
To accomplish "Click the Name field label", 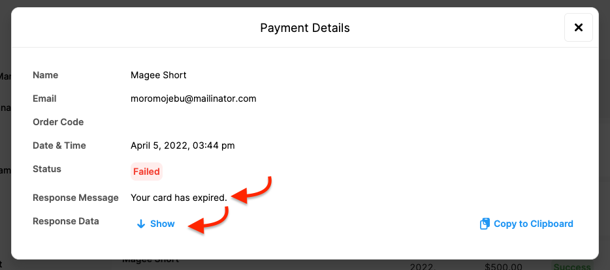I will click(x=46, y=75).
